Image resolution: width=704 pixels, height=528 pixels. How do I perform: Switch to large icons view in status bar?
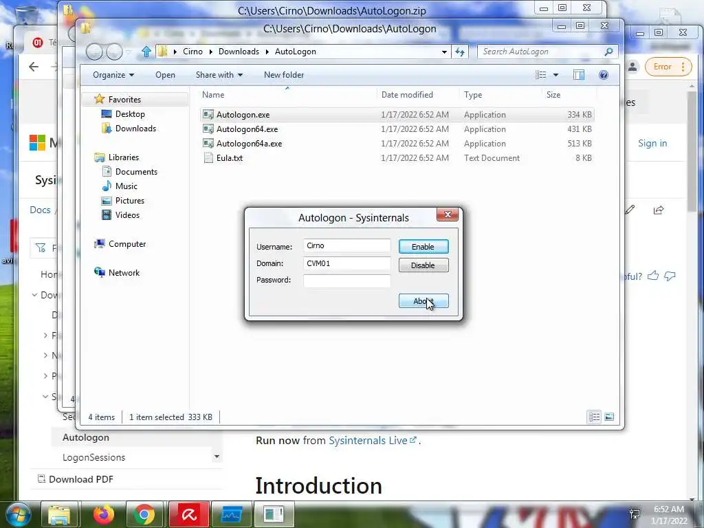coord(609,417)
